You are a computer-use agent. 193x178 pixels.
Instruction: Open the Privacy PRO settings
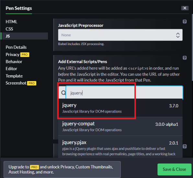click(x=17, y=54)
